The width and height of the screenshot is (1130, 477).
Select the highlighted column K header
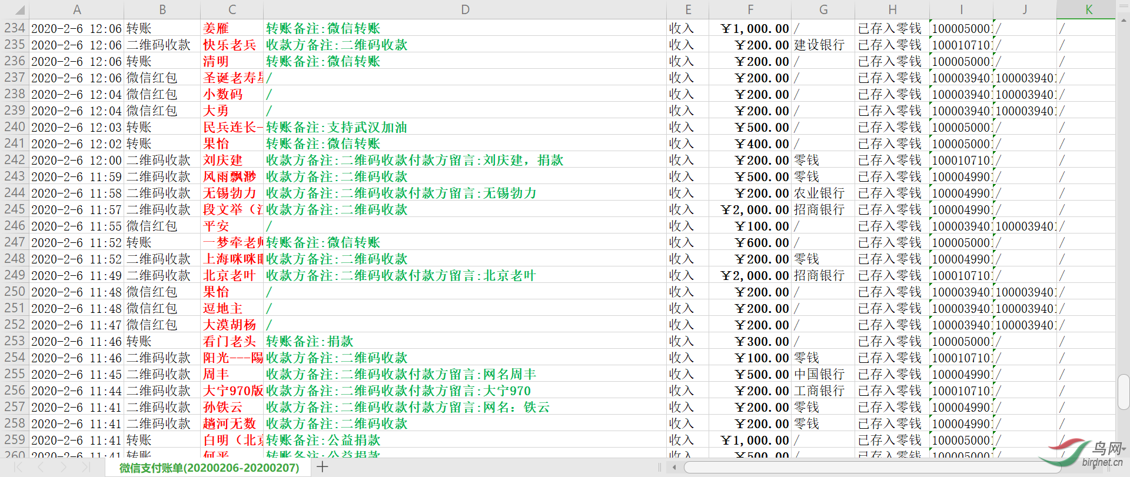pos(1088,9)
